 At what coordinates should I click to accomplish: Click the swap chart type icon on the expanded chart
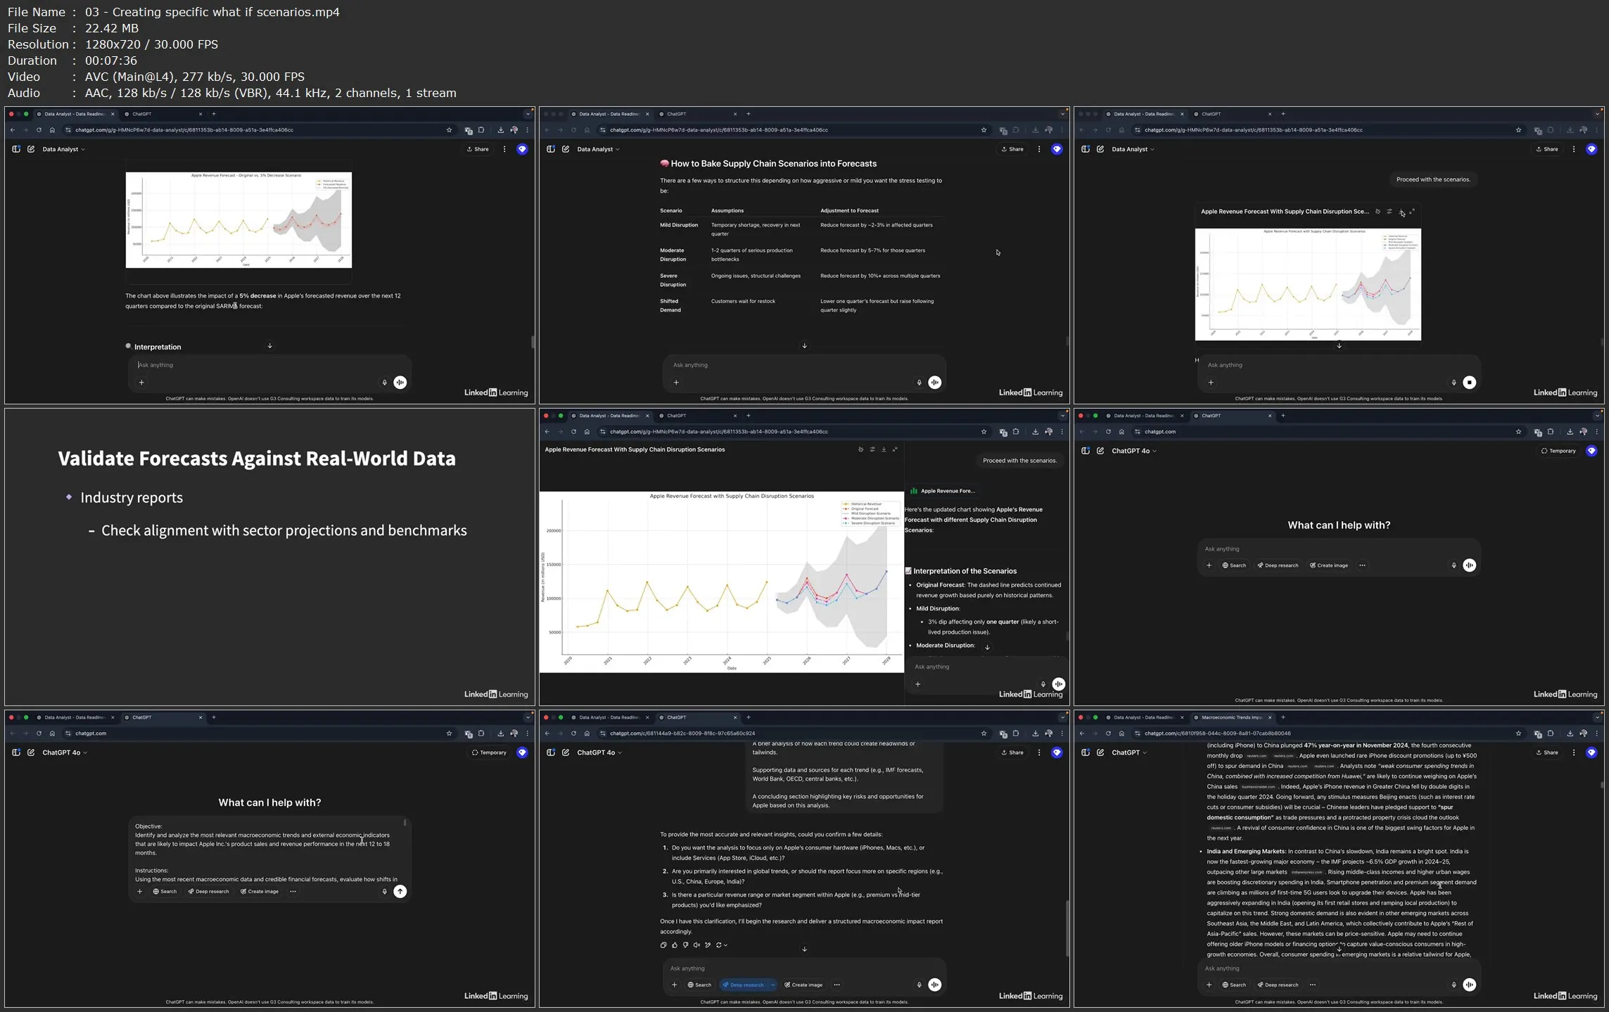point(872,449)
